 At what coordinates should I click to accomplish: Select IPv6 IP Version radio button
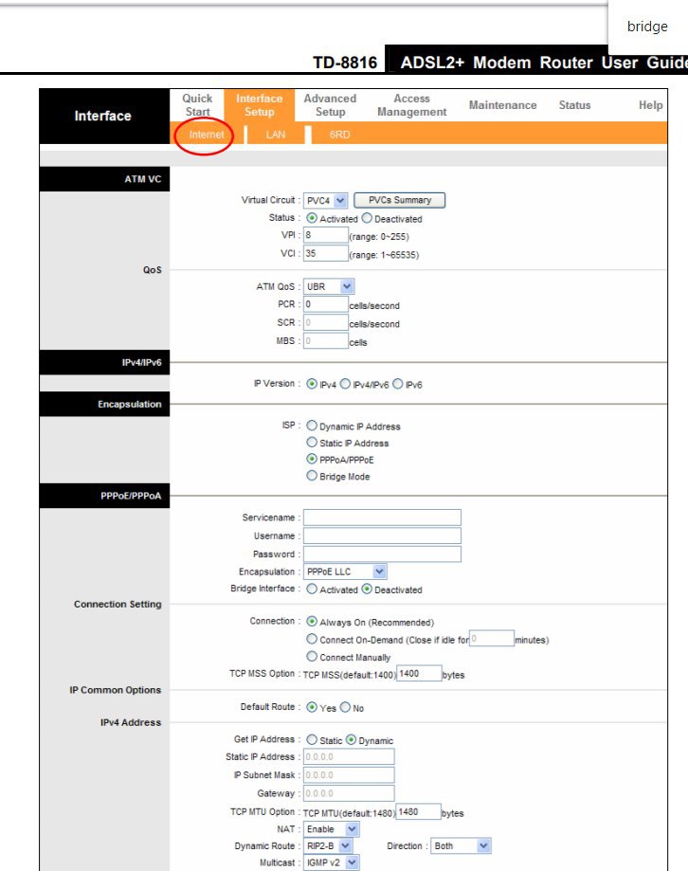[x=398, y=384]
